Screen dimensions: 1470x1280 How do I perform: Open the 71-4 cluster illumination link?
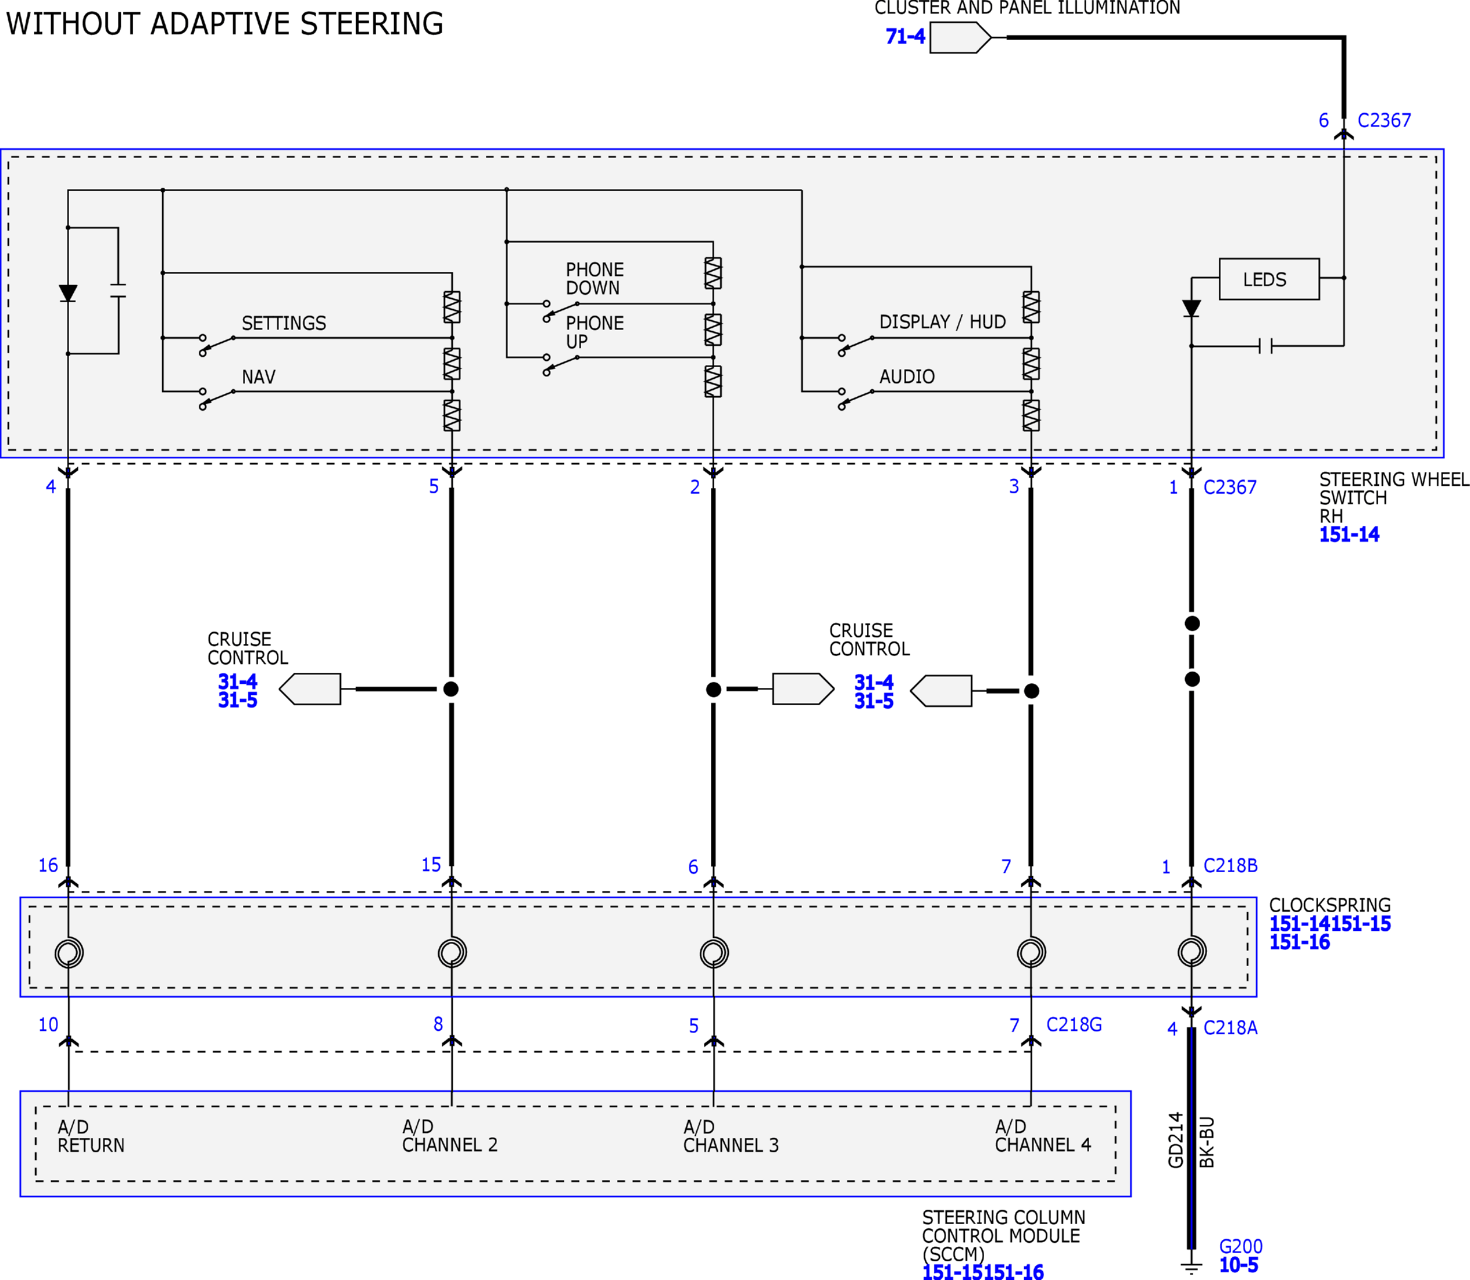tap(905, 37)
